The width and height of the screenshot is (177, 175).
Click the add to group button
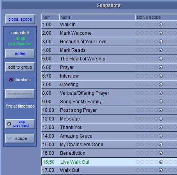point(20,67)
